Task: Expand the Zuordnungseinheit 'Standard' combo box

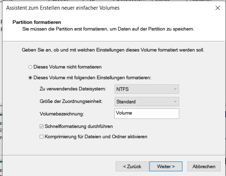Action: pos(146,102)
